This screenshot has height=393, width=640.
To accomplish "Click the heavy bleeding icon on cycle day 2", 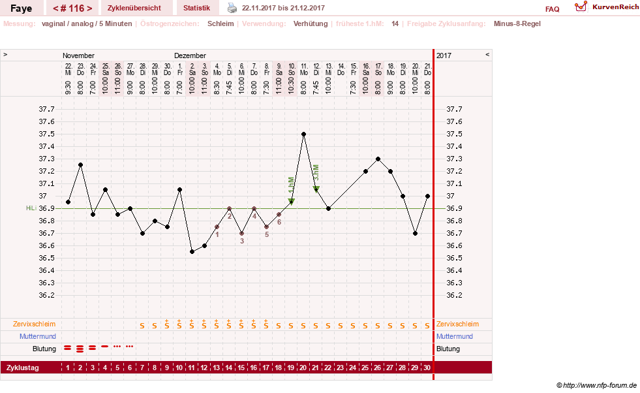I will tap(80, 349).
